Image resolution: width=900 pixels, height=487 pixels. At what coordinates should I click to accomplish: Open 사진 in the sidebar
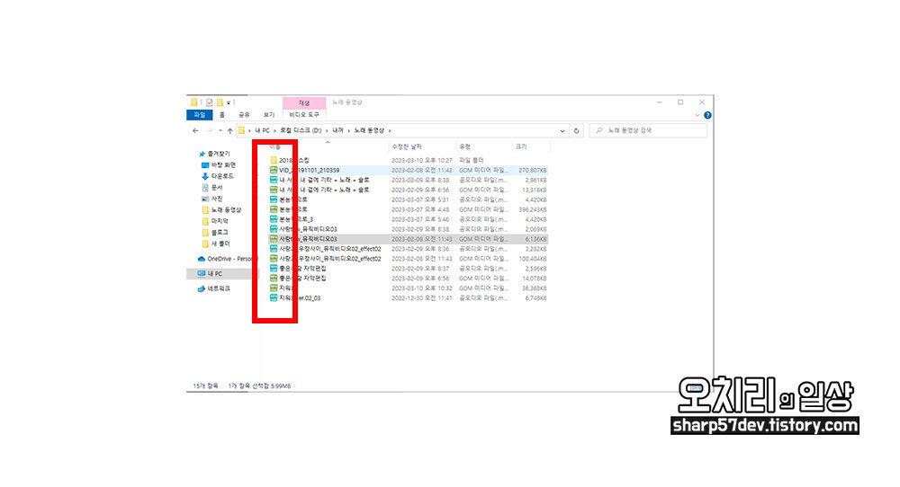(x=216, y=199)
